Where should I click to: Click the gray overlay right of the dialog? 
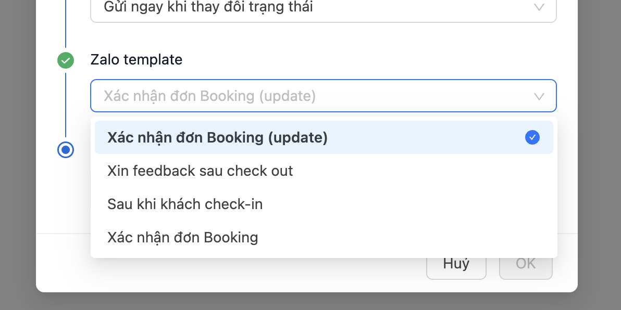599,156
